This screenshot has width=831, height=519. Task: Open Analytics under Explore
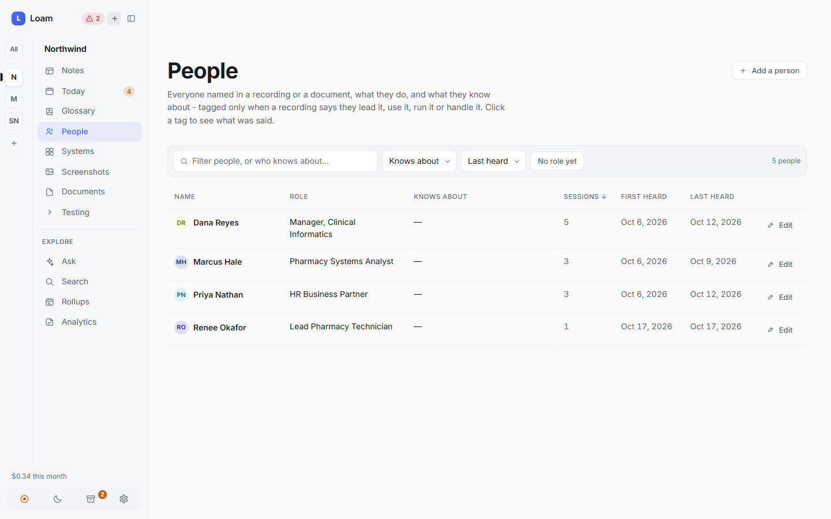(89, 322)
